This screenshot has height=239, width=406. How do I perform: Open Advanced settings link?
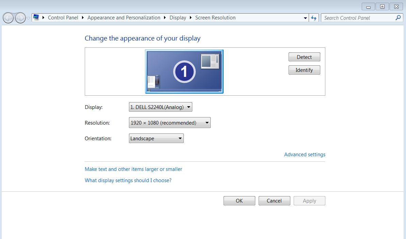pos(305,155)
